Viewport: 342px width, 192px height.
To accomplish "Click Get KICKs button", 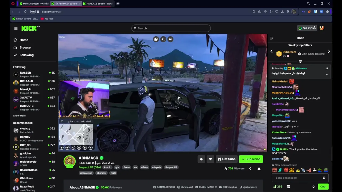I will click(x=307, y=28).
